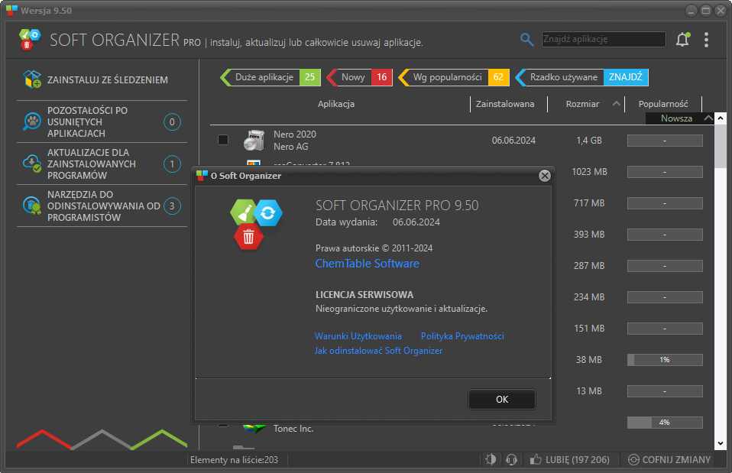Open ZAINSTALUJ ZE ŚLEDZENIEM
The height and width of the screenshot is (473, 732).
[x=102, y=79]
